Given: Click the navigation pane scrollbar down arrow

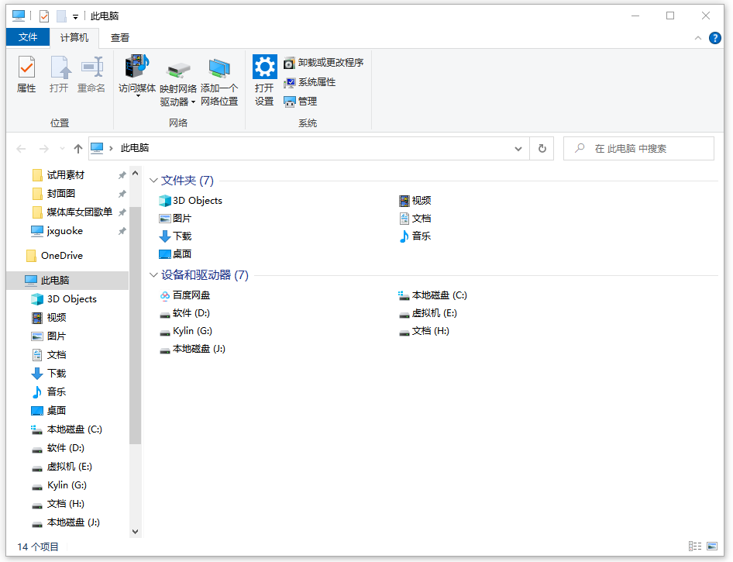Looking at the screenshot, I should pyautogui.click(x=136, y=532).
